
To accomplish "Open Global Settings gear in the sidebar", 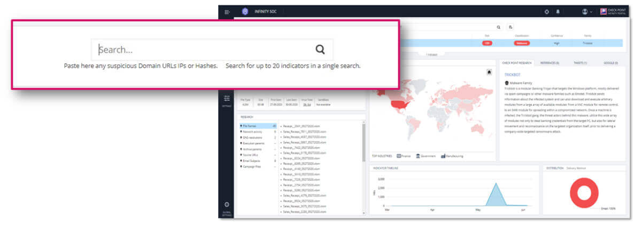I will (227, 205).
